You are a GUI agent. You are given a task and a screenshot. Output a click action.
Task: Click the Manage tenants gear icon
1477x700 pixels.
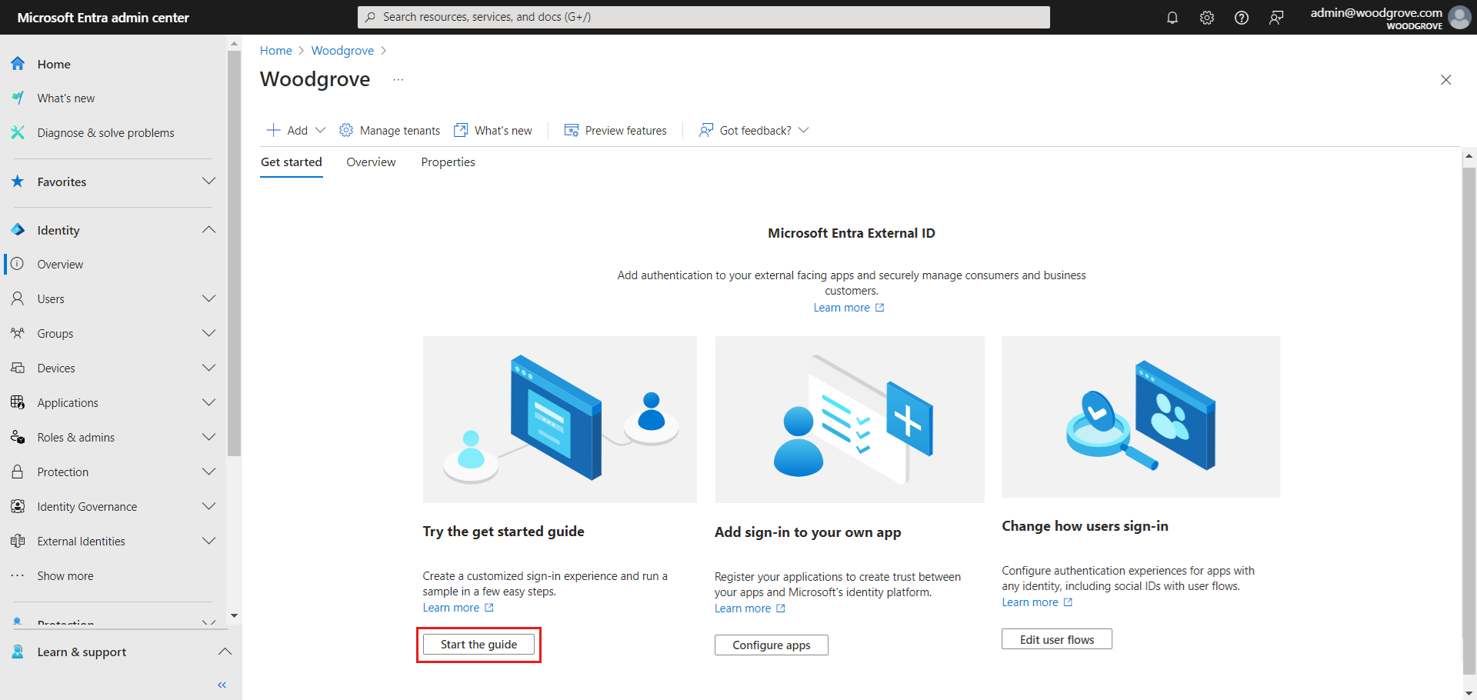346,130
